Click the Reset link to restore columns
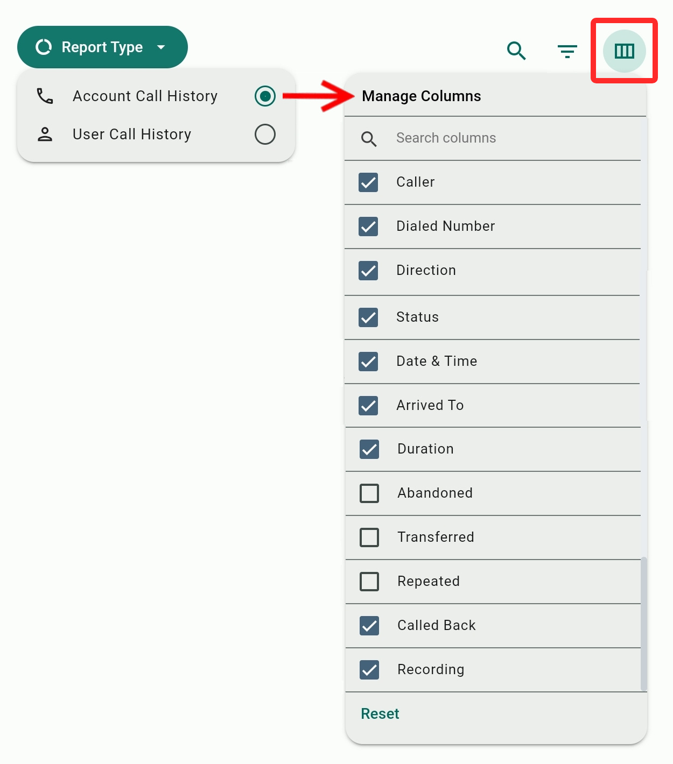The height and width of the screenshot is (764, 673). [380, 713]
